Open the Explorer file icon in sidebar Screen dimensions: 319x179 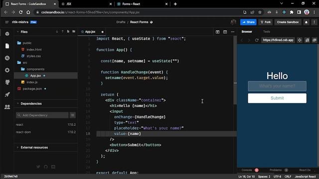pyautogui.click(x=7, y=46)
